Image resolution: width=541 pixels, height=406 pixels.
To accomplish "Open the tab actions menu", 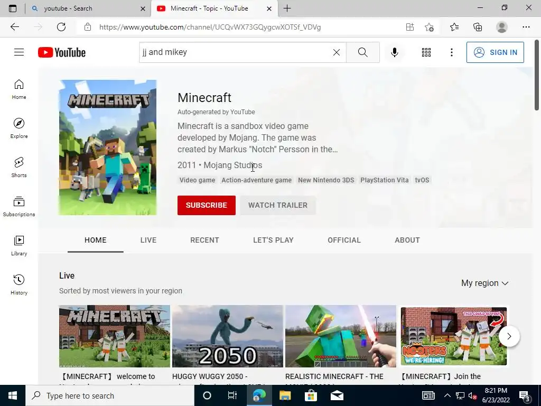I will point(13,8).
